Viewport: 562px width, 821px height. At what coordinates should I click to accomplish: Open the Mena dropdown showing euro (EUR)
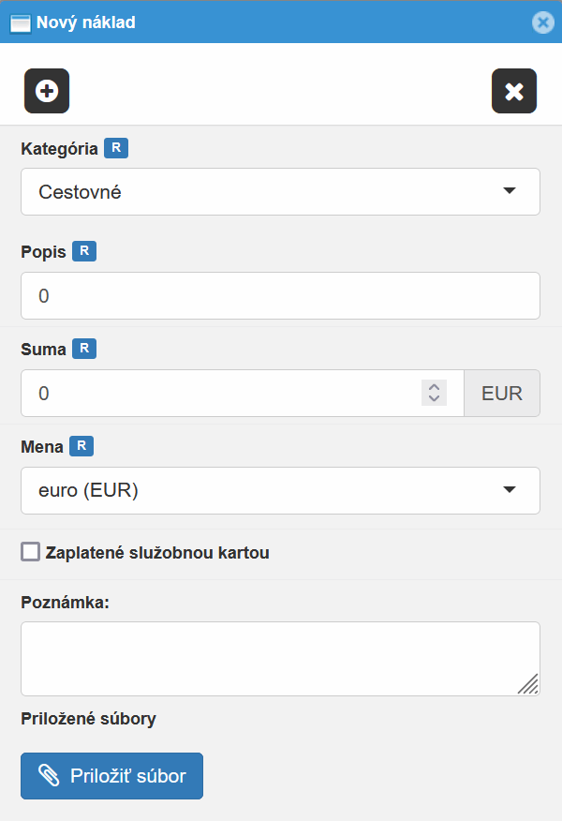pos(280,490)
